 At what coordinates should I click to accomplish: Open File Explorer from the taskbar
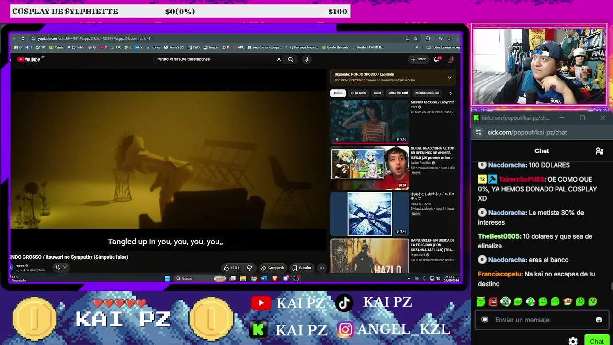coord(243,278)
